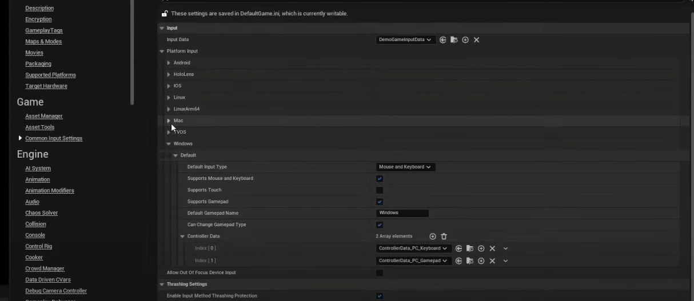Select Common Input Settings in sidebar
This screenshot has width=694, height=301.
(54, 139)
